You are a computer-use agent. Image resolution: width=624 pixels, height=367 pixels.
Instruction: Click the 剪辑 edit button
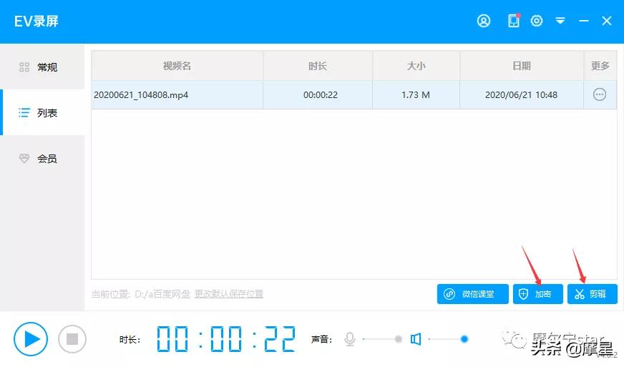pos(593,294)
